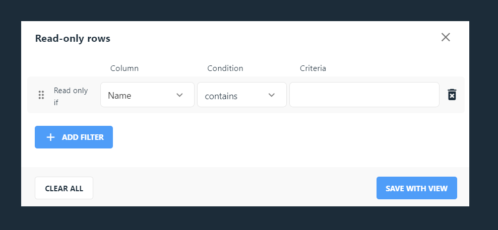Click the Condition header label
Image resolution: width=498 pixels, height=230 pixels.
[x=225, y=68]
